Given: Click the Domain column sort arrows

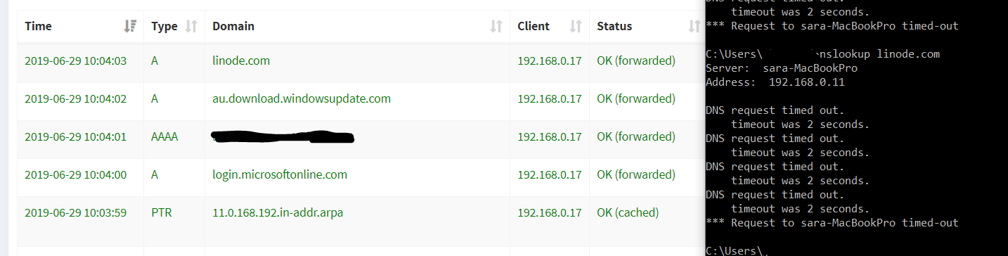Looking at the screenshot, I should coord(496,27).
